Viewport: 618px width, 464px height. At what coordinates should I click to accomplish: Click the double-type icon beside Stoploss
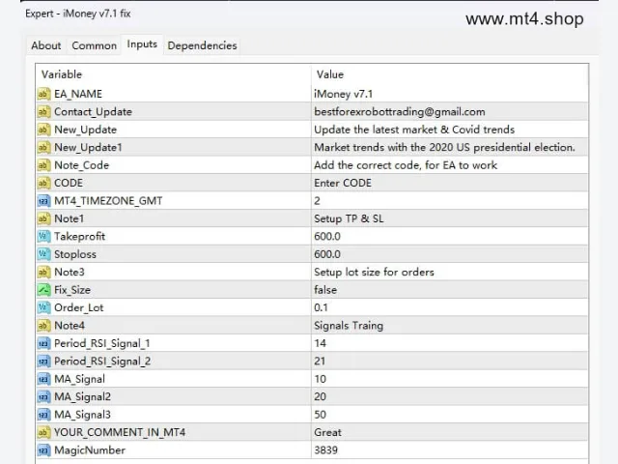pyautogui.click(x=43, y=254)
